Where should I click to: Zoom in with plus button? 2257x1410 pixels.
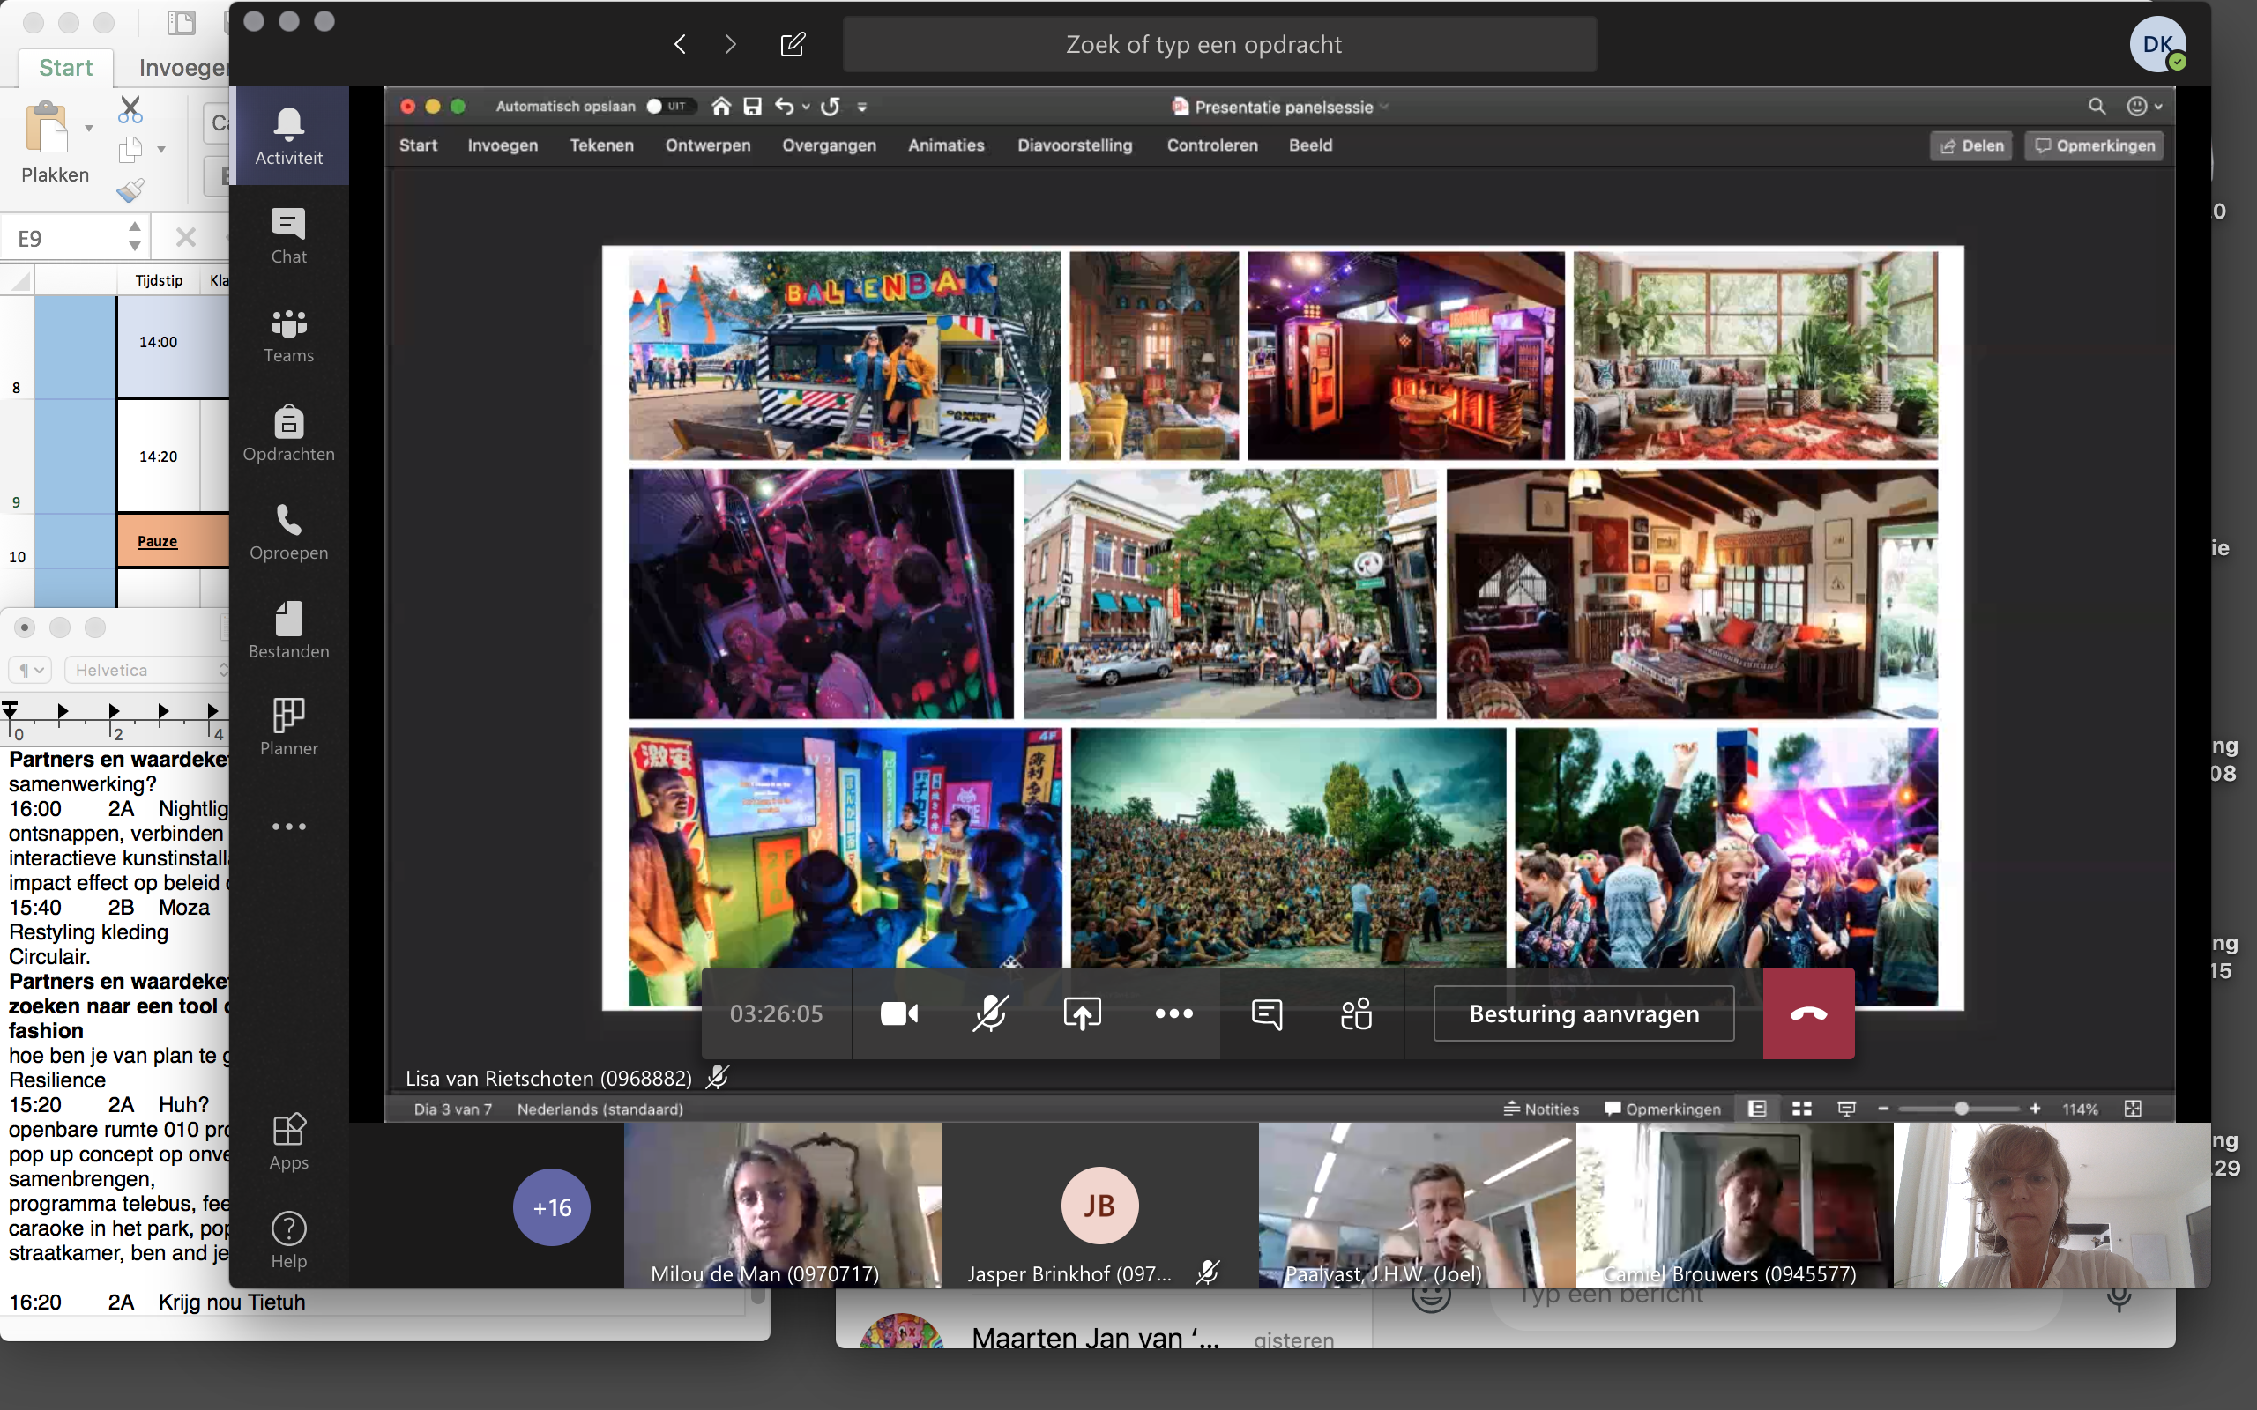coord(2035,1109)
